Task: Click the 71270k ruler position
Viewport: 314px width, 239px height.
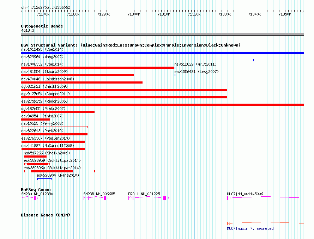Action: click(43, 14)
